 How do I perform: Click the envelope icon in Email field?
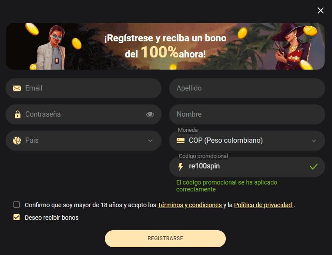(x=17, y=88)
